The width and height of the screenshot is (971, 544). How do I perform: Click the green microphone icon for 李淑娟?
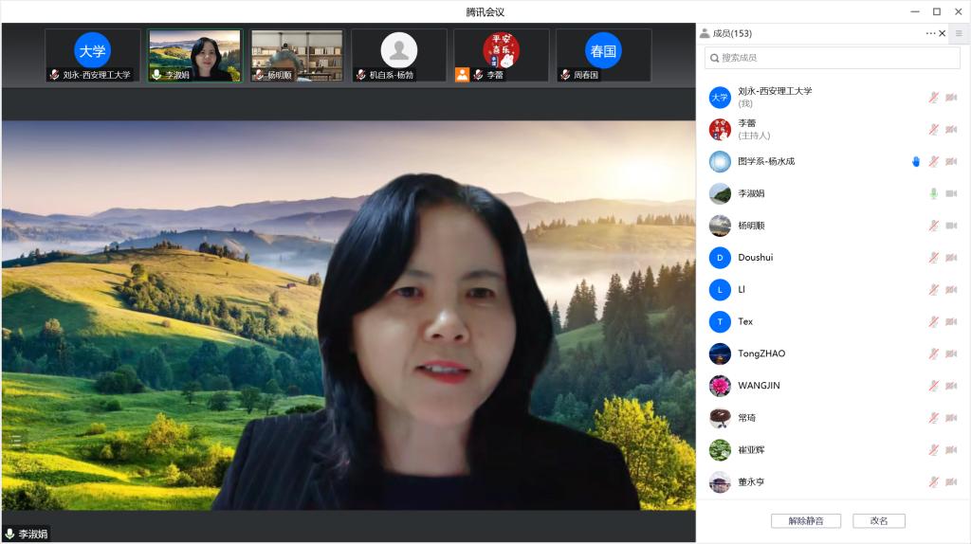(933, 193)
